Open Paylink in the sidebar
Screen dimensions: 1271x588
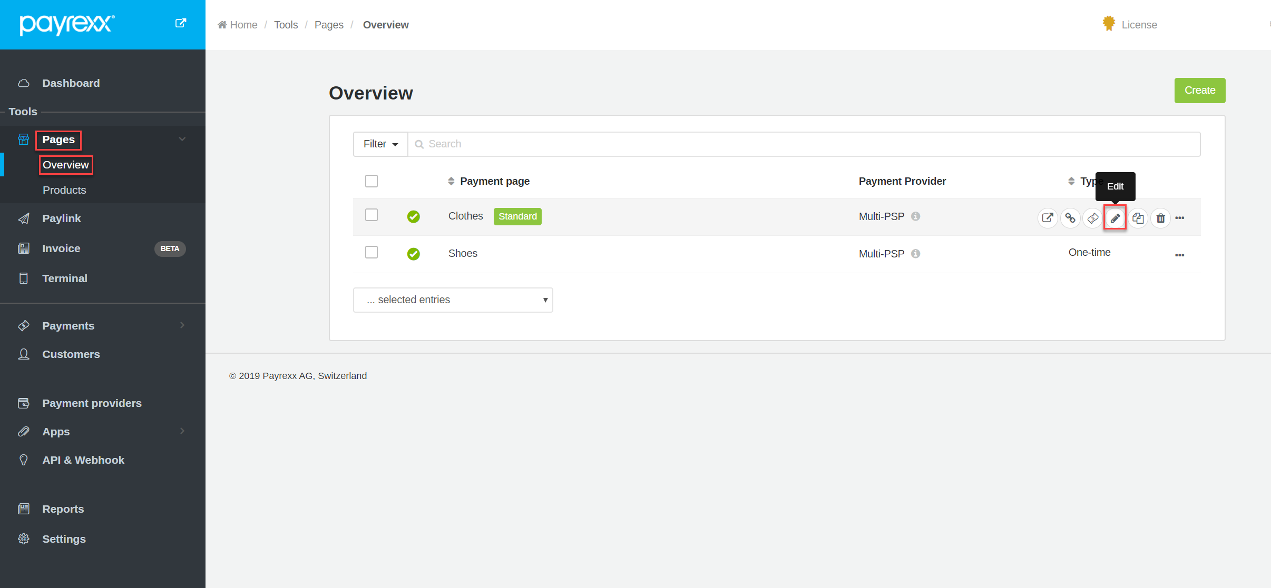(x=61, y=218)
